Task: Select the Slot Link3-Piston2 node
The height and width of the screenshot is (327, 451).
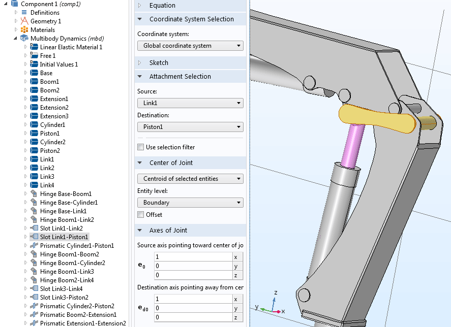Action: 64,298
